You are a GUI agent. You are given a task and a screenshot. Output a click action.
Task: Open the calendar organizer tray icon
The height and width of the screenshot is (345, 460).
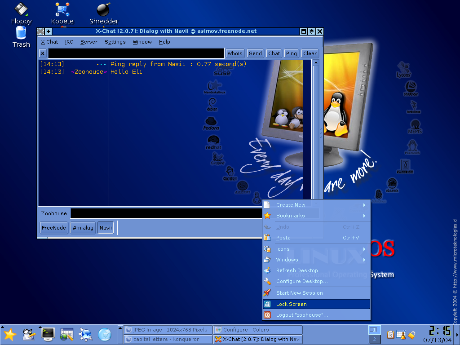click(x=401, y=334)
